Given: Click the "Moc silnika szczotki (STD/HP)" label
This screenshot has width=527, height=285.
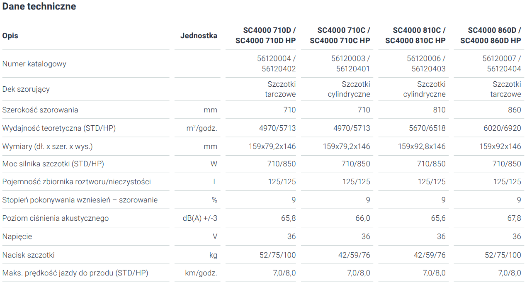Looking at the screenshot, I should [53, 164].
